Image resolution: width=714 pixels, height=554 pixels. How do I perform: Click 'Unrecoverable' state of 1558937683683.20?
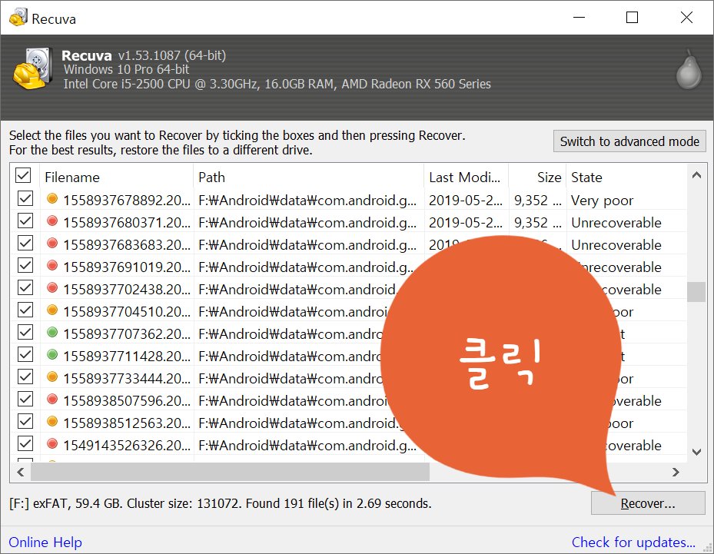[x=616, y=245]
